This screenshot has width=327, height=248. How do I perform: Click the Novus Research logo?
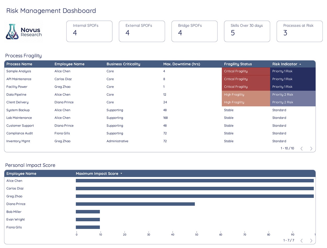pos(24,32)
